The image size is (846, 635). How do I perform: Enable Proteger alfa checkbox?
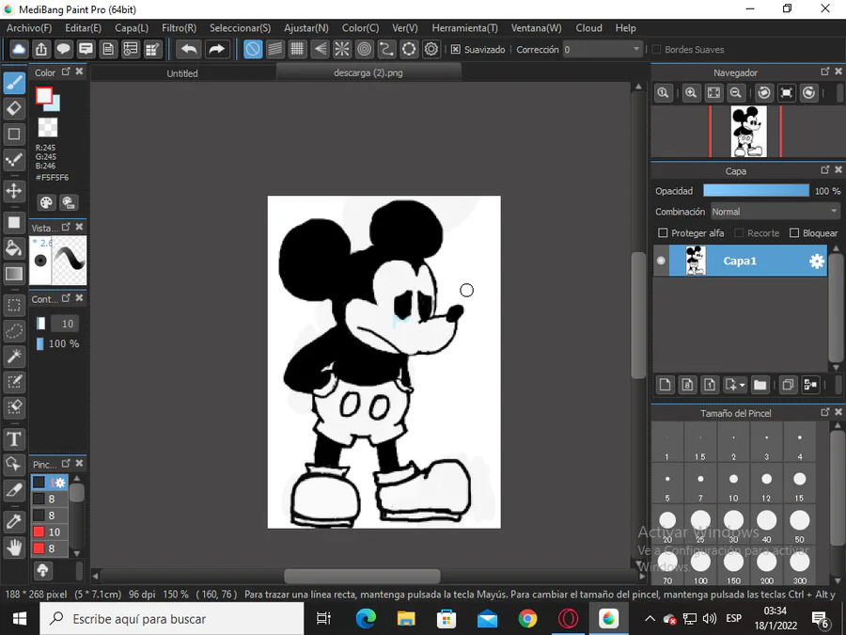663,232
